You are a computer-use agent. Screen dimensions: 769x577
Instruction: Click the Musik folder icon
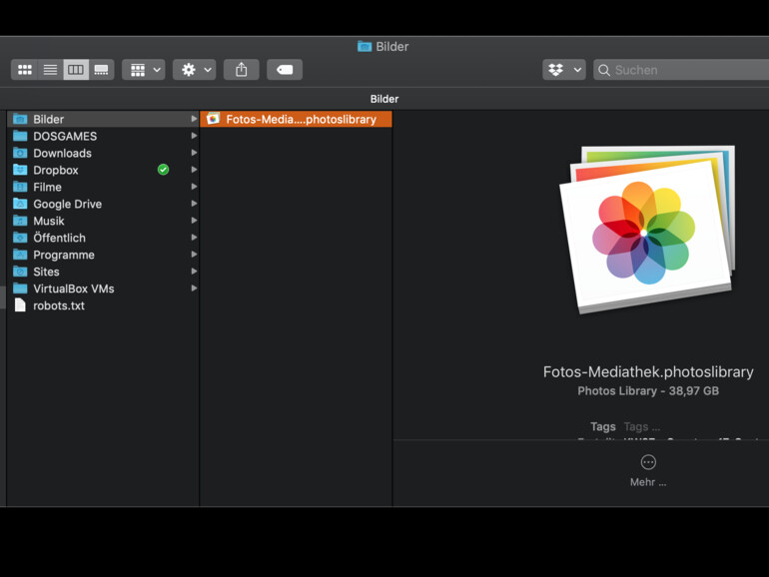click(20, 220)
